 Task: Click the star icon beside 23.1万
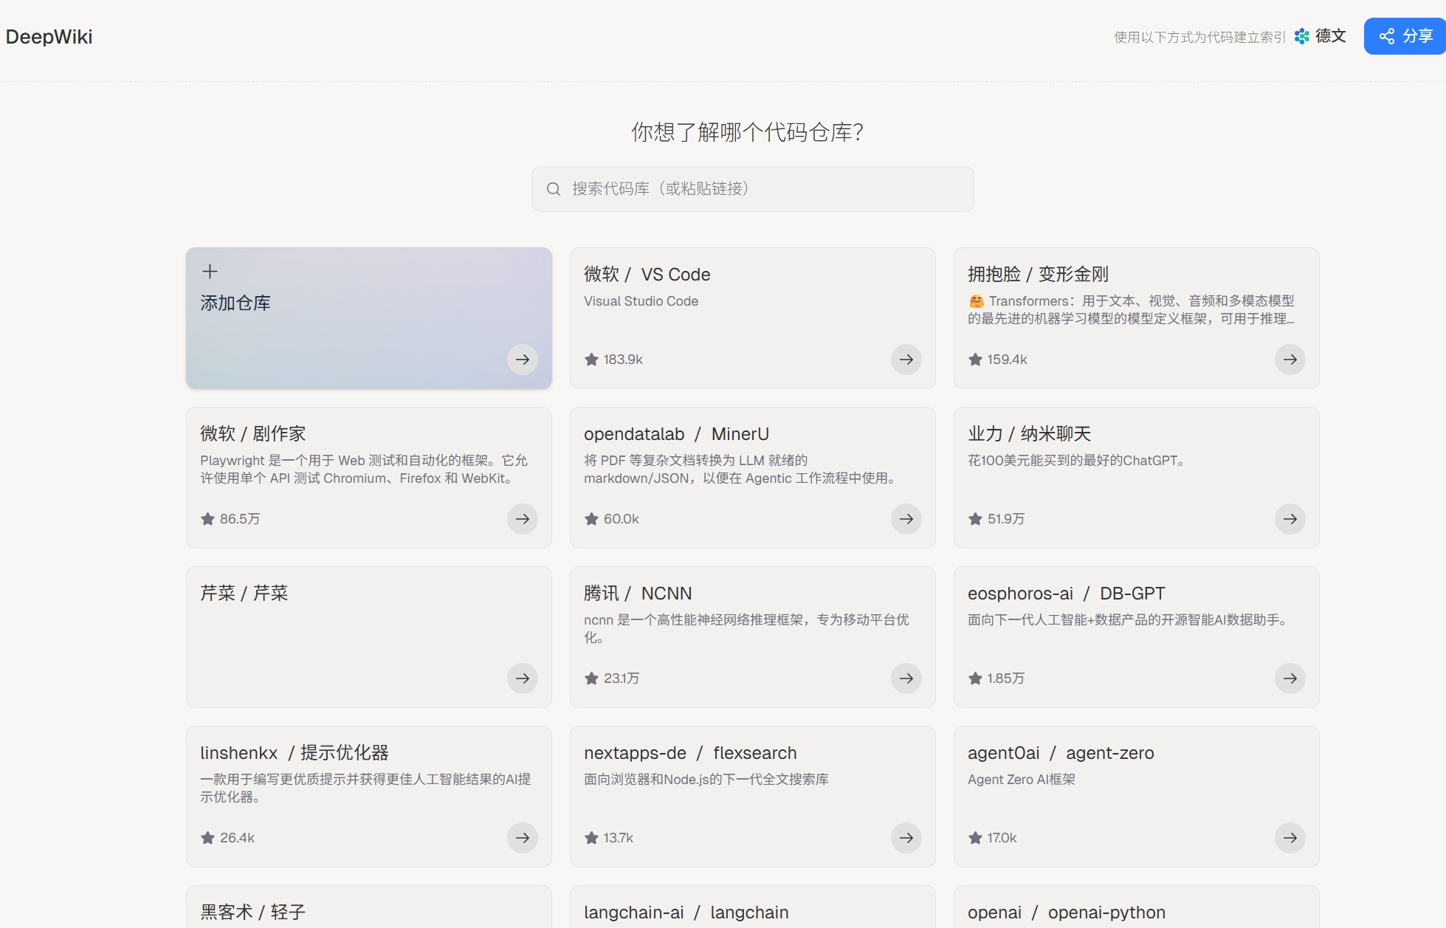591,678
